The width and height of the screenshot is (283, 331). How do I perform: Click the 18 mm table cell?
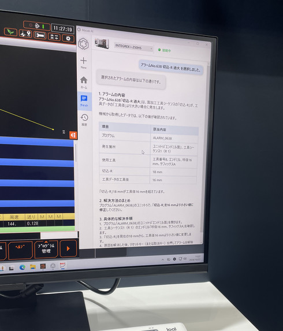click(x=158, y=172)
